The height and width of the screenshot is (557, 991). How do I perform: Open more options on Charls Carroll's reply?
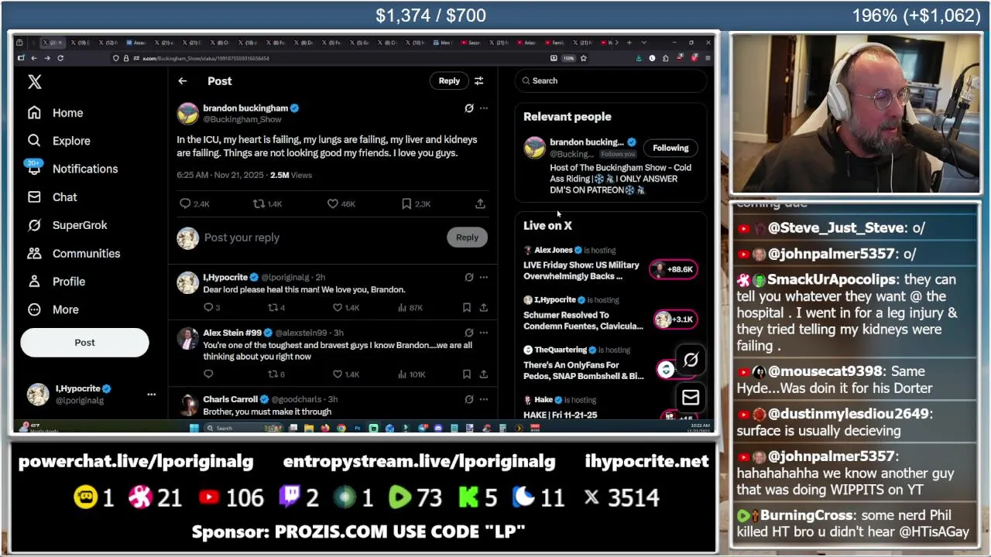click(x=484, y=399)
